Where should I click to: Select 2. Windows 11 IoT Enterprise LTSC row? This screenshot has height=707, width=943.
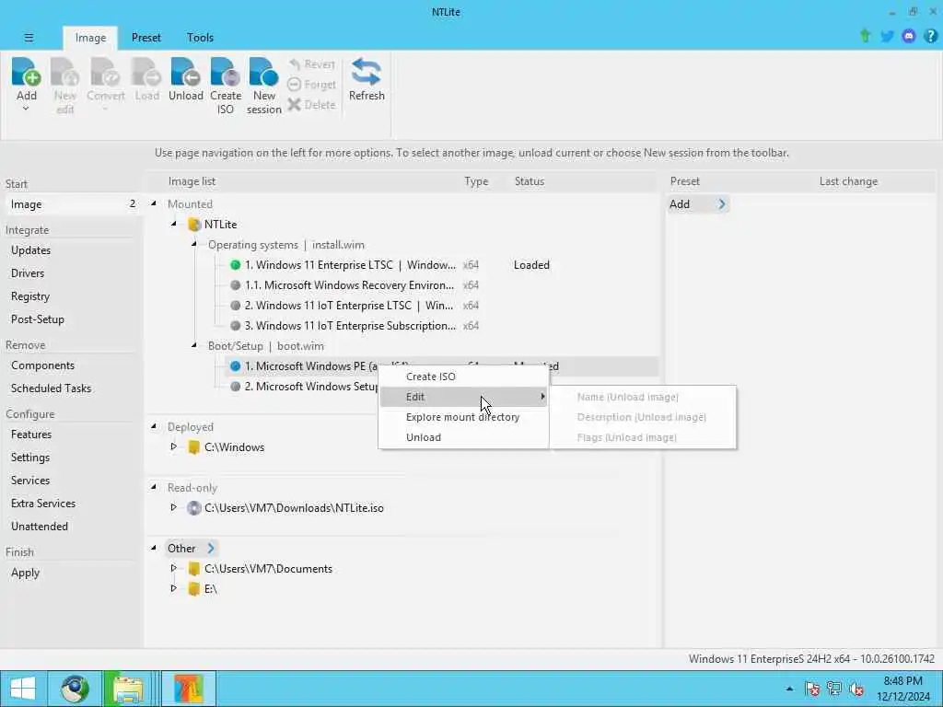(442, 306)
